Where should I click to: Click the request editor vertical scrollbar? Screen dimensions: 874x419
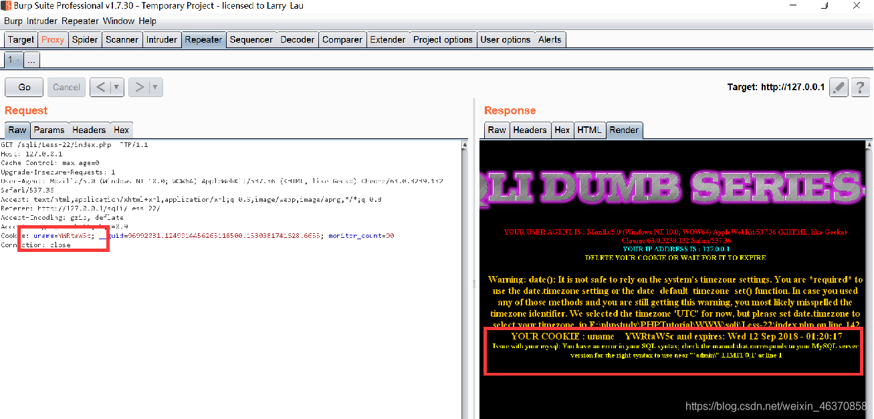465,279
